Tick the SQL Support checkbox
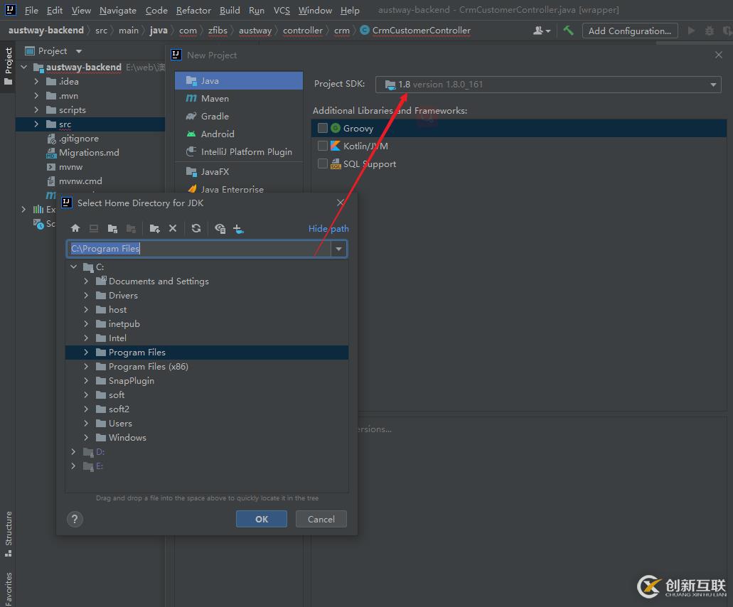The height and width of the screenshot is (607, 733). (x=323, y=164)
